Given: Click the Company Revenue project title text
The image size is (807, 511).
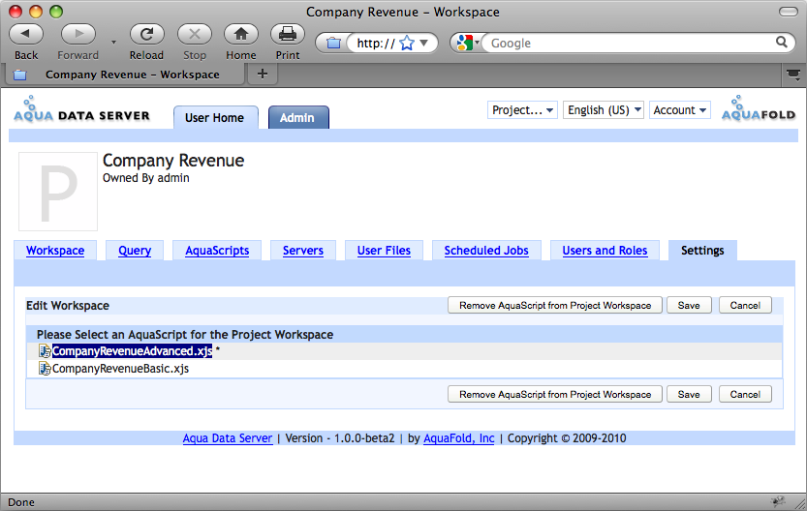Looking at the screenshot, I should [173, 161].
